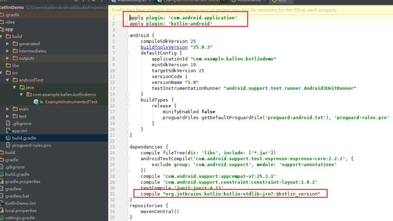Click mavenCentral() on line 34
The height and width of the screenshot is (221, 393).
160,211
